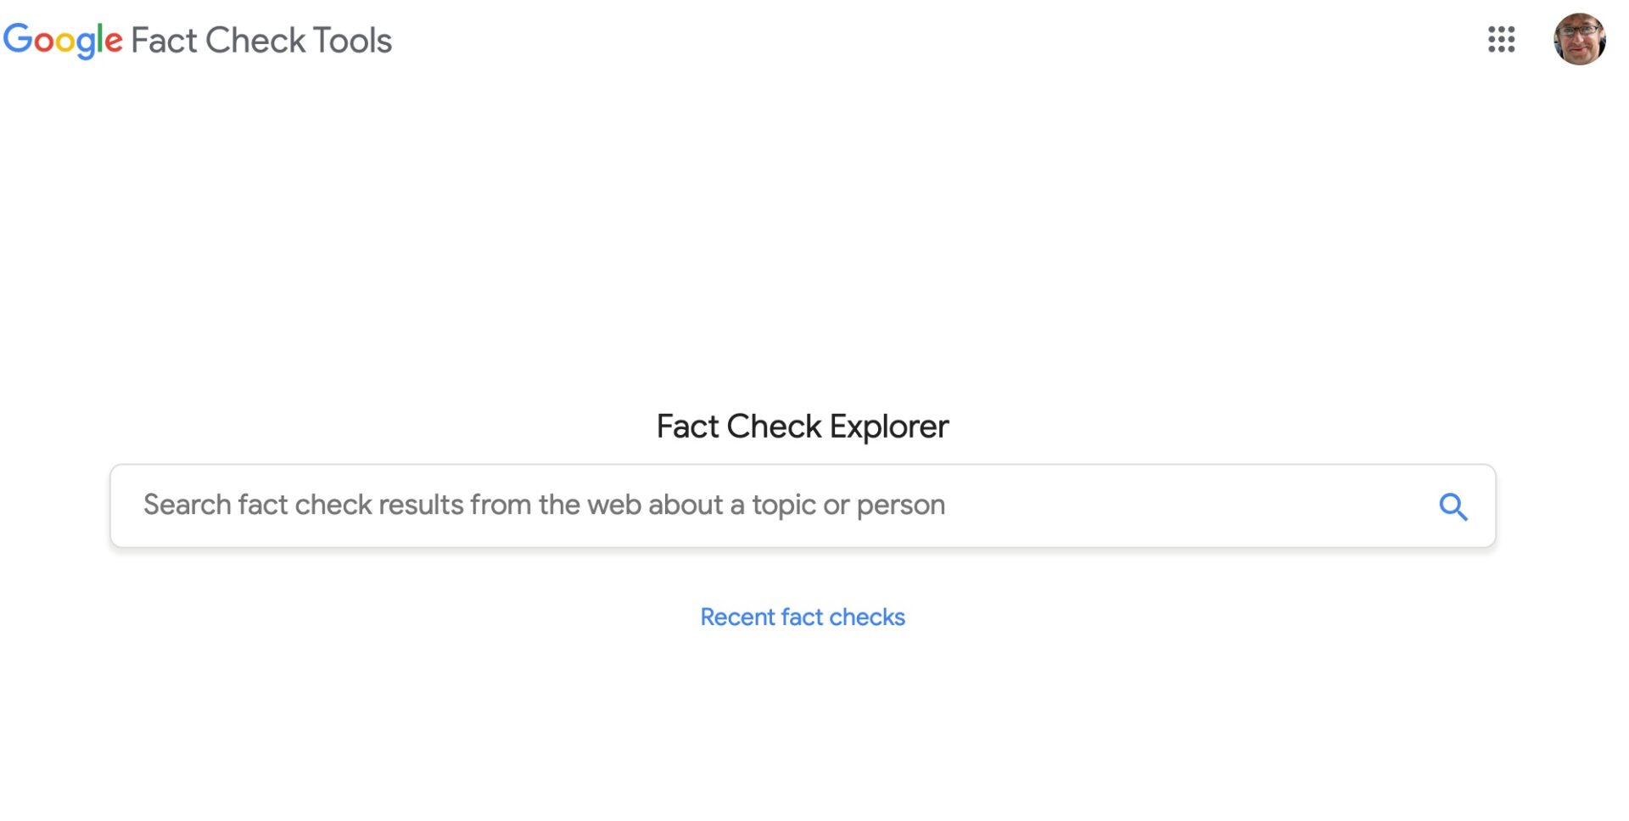Navigate home using the Google logo
1629x821 pixels.
61,40
